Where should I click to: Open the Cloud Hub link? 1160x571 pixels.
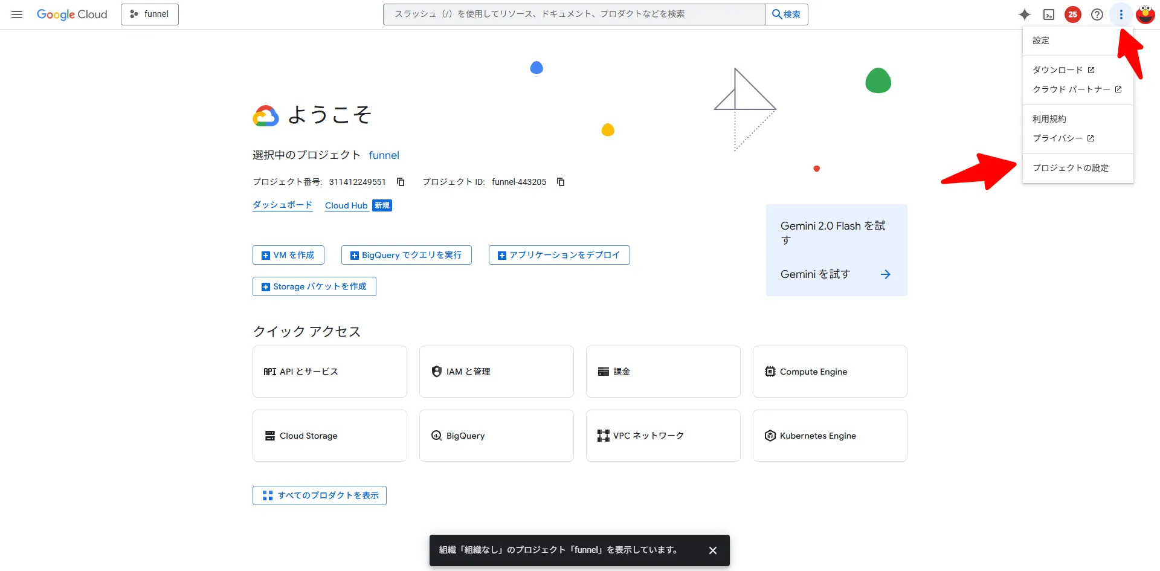[x=346, y=205]
